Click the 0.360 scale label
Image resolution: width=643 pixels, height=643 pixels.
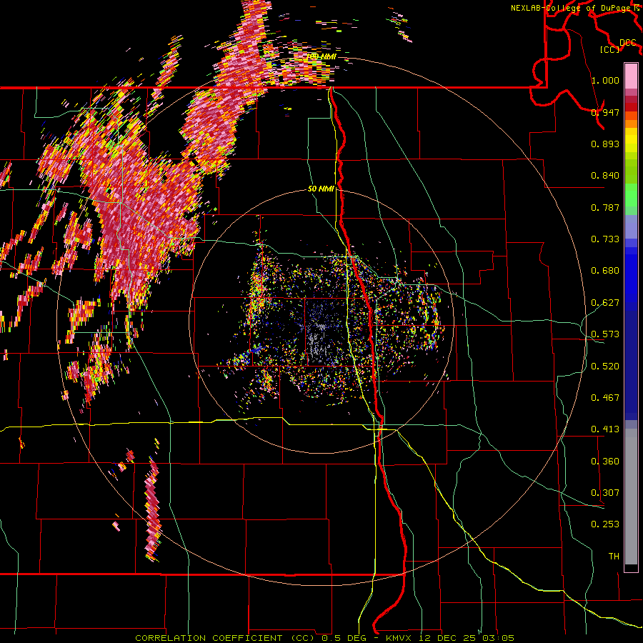(605, 461)
